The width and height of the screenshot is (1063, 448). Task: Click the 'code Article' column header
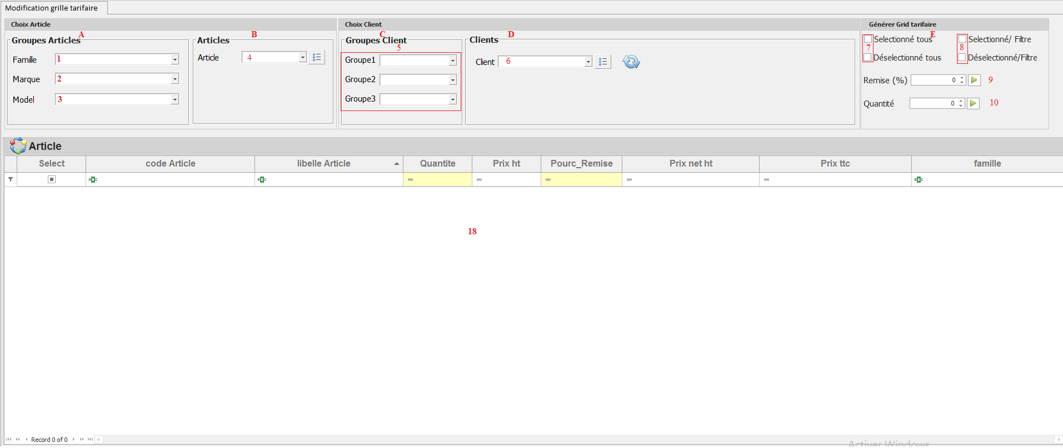click(170, 163)
